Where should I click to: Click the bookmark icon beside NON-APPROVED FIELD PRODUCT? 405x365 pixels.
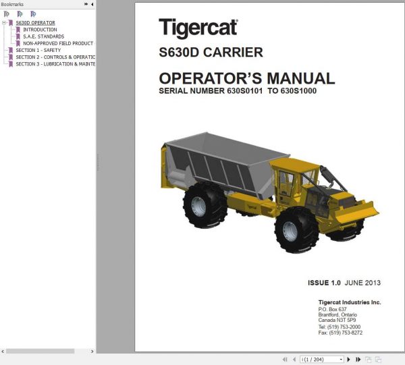[x=18, y=43]
